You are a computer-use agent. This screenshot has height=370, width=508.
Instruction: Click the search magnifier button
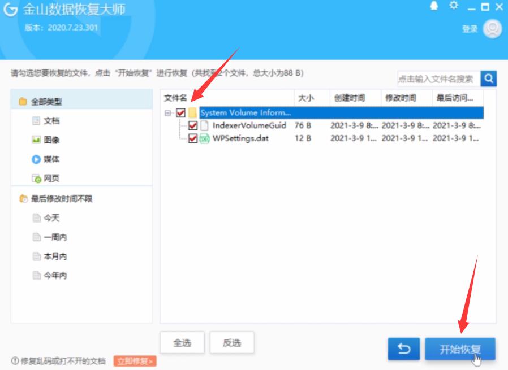pos(489,79)
